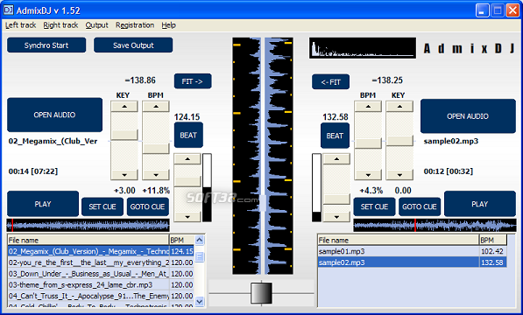Select 03-theme_from_s-express track in left list
Image resolution: width=523 pixels, height=315 pixels.
coord(101,284)
